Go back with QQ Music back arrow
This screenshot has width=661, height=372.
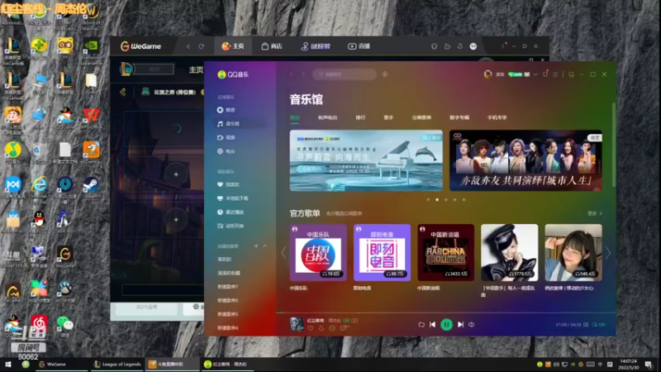pyautogui.click(x=291, y=74)
